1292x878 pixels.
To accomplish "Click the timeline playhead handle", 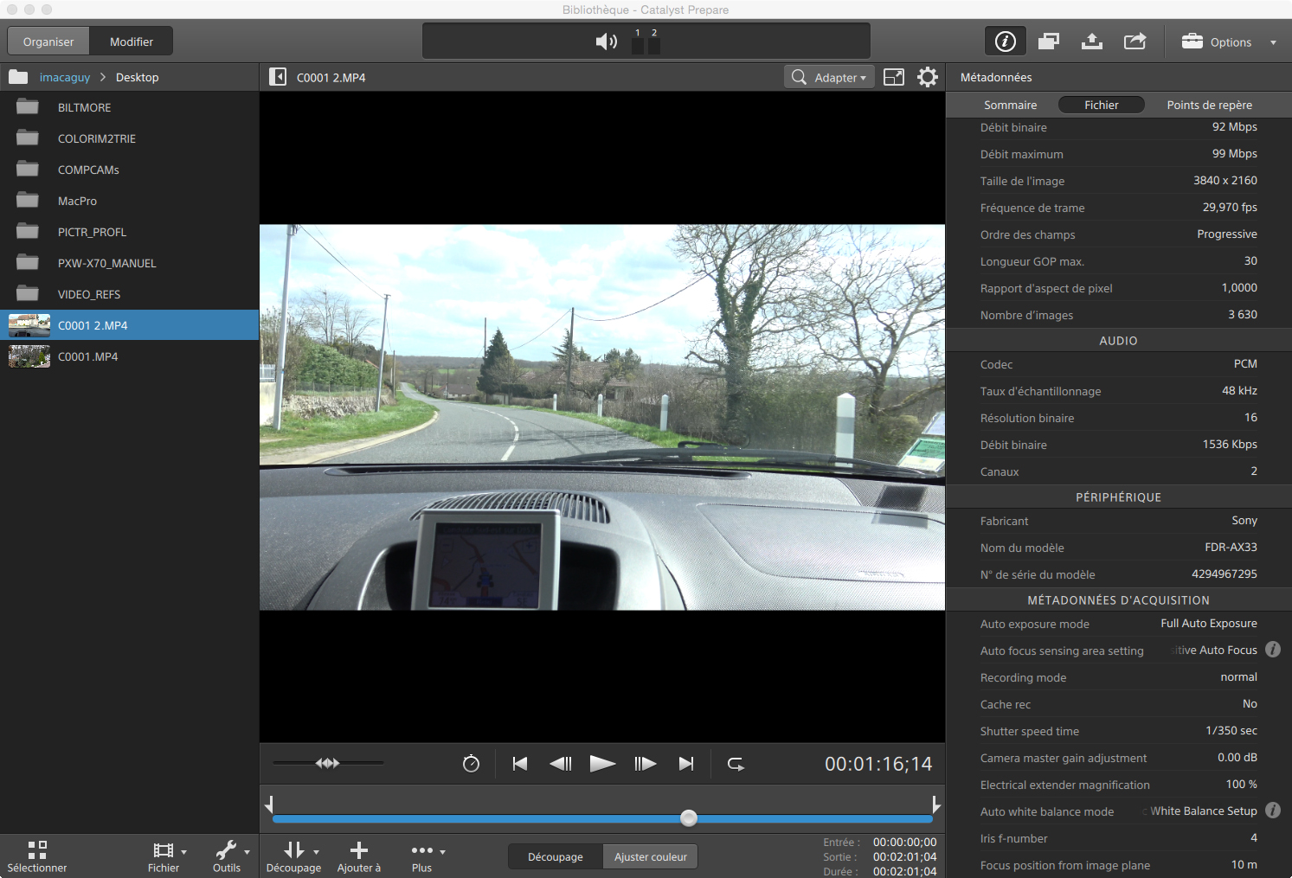I will [689, 817].
